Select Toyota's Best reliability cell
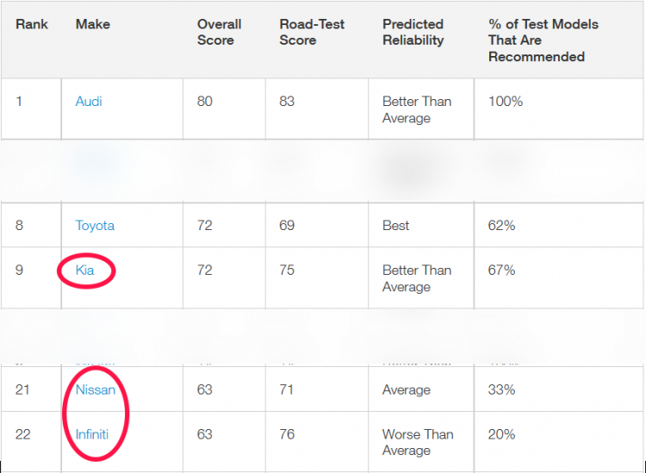646x473 pixels. 396,226
